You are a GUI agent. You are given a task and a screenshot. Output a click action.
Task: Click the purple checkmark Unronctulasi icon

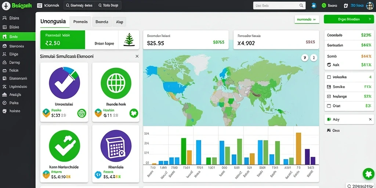point(64,83)
